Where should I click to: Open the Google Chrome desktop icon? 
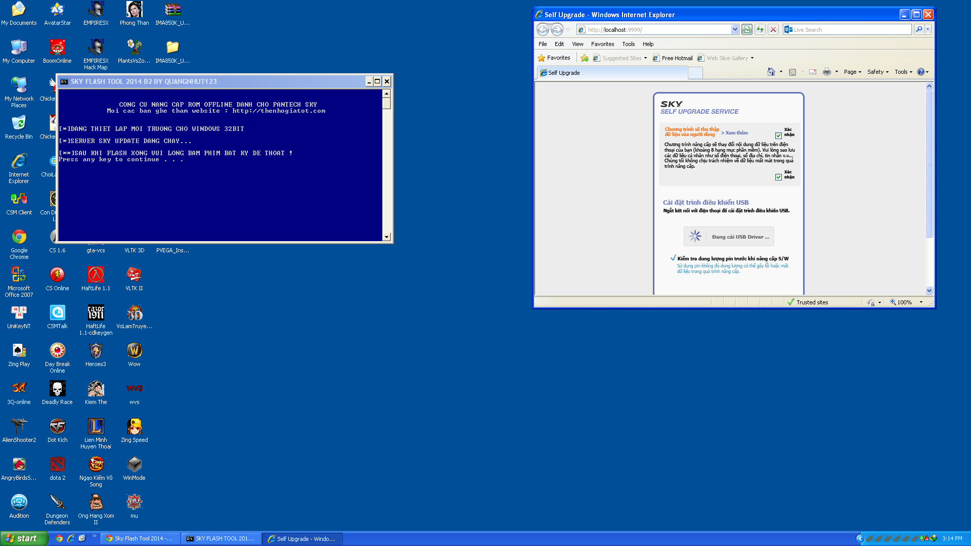[19, 243]
